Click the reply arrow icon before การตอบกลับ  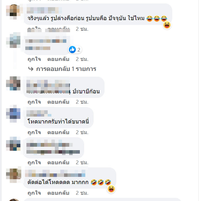point(31,69)
